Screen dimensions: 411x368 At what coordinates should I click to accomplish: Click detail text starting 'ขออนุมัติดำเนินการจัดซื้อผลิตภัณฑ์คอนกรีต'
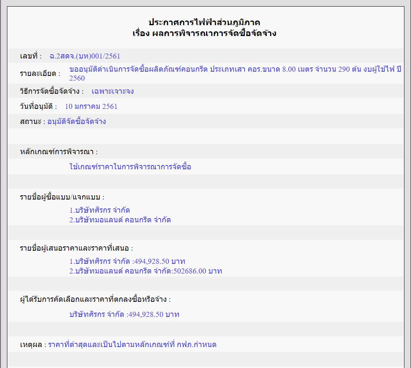[x=235, y=74]
